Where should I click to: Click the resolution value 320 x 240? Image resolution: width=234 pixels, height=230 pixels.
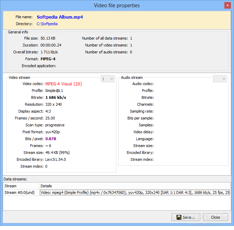[x=53, y=104]
